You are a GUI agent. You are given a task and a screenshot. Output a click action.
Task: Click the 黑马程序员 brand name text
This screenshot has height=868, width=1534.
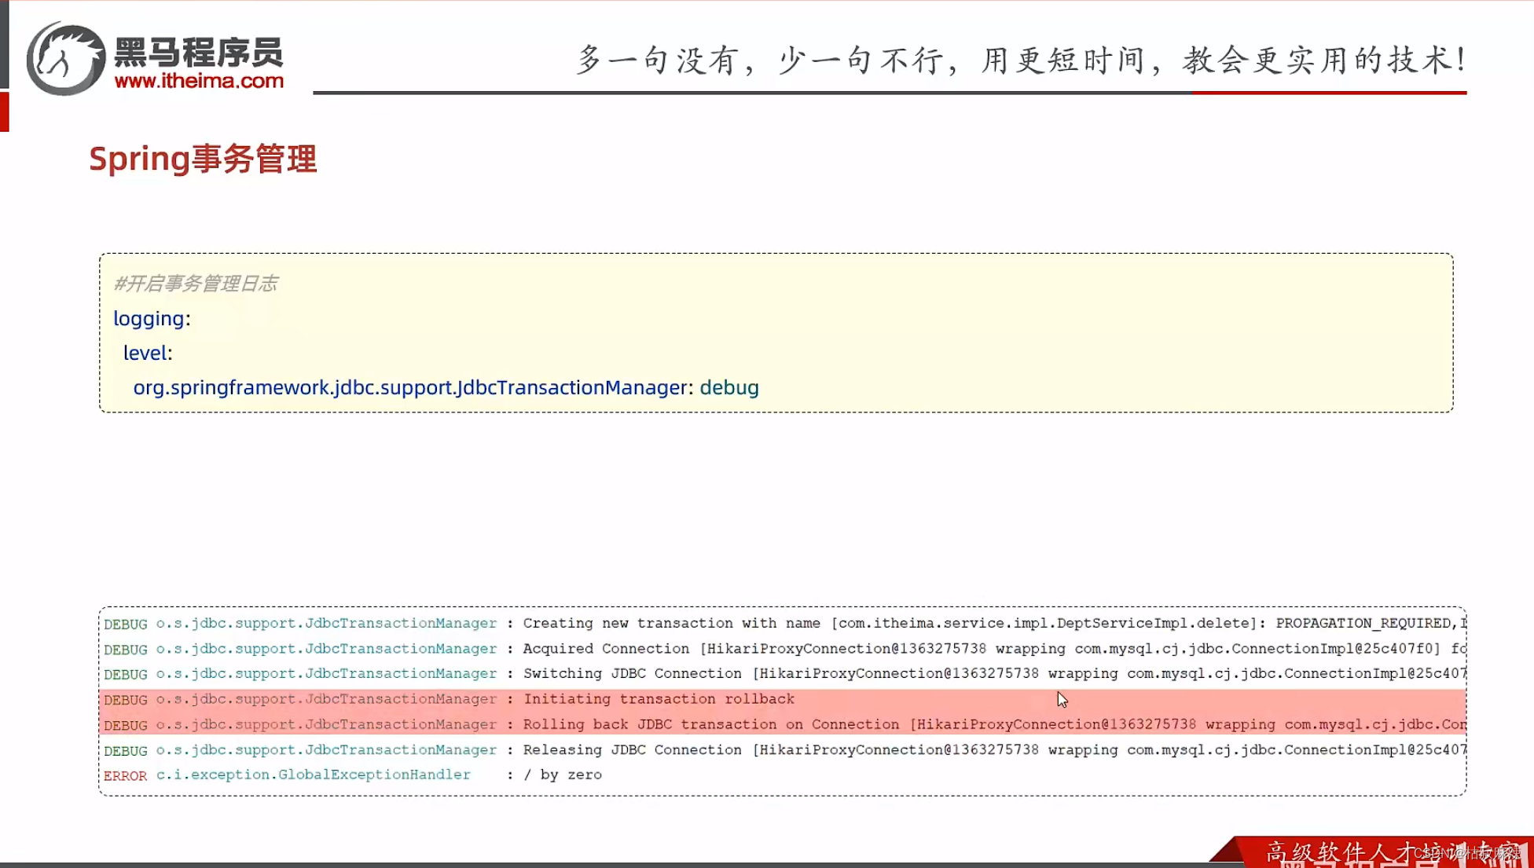click(198, 53)
